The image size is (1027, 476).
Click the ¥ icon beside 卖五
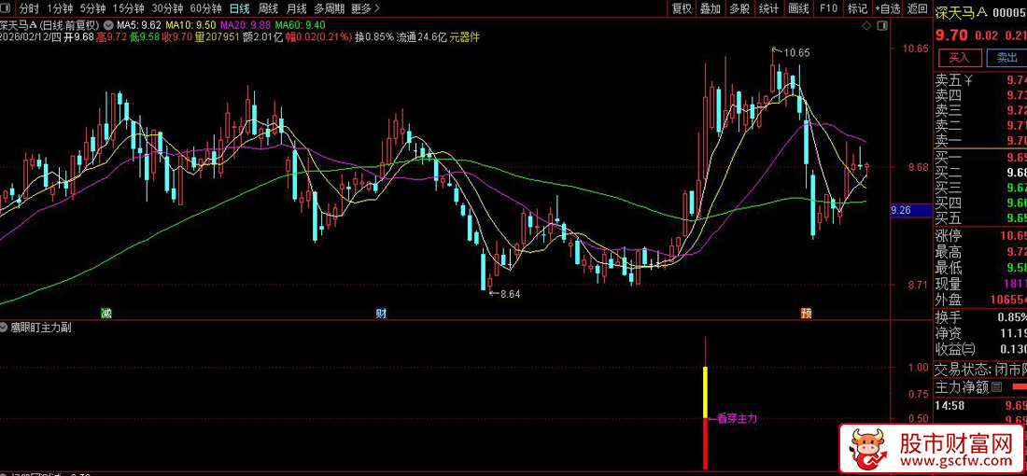(x=969, y=80)
